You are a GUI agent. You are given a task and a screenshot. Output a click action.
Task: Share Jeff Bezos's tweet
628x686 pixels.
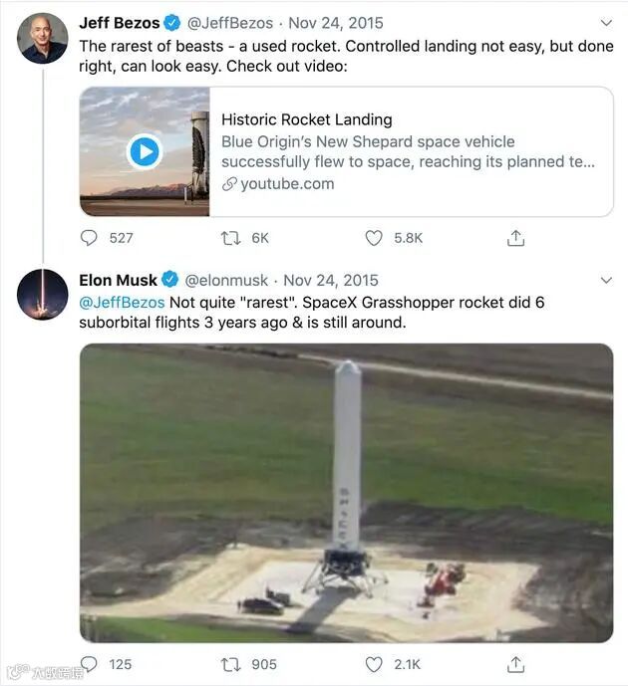click(x=515, y=238)
